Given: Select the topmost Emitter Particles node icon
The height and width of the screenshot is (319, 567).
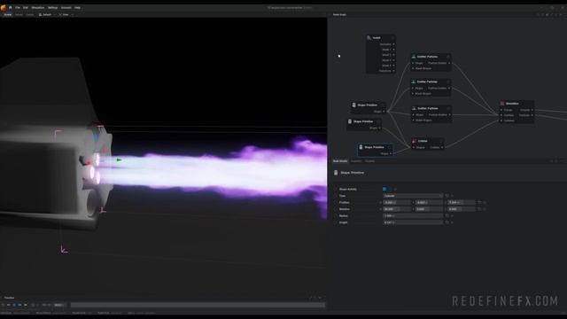Looking at the screenshot, I should 414,57.
